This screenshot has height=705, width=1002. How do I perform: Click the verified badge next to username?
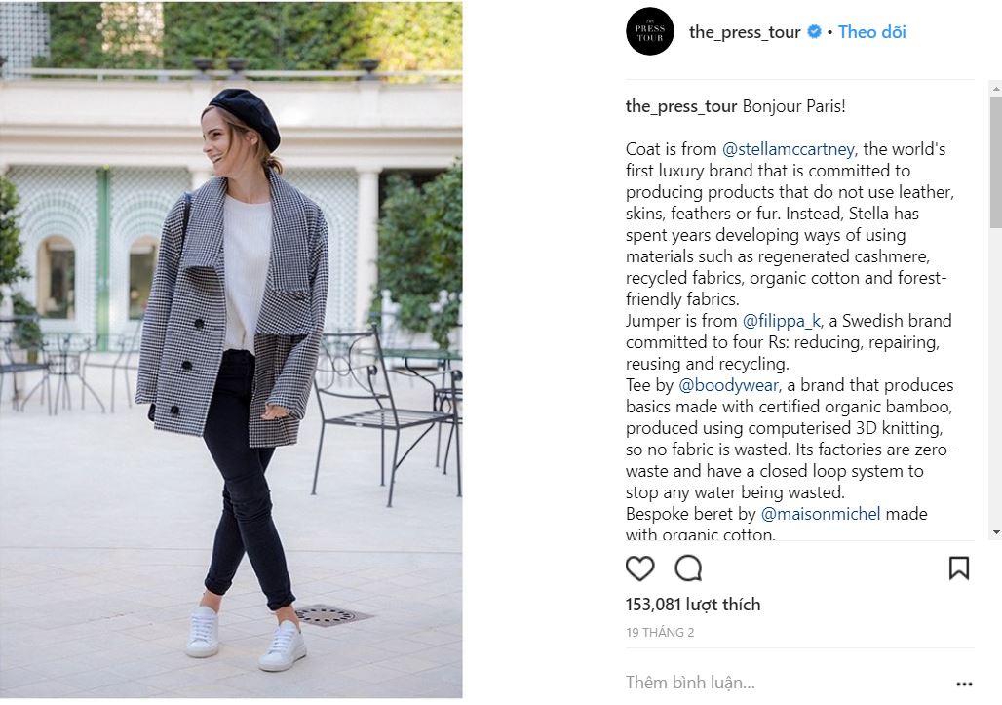click(814, 31)
